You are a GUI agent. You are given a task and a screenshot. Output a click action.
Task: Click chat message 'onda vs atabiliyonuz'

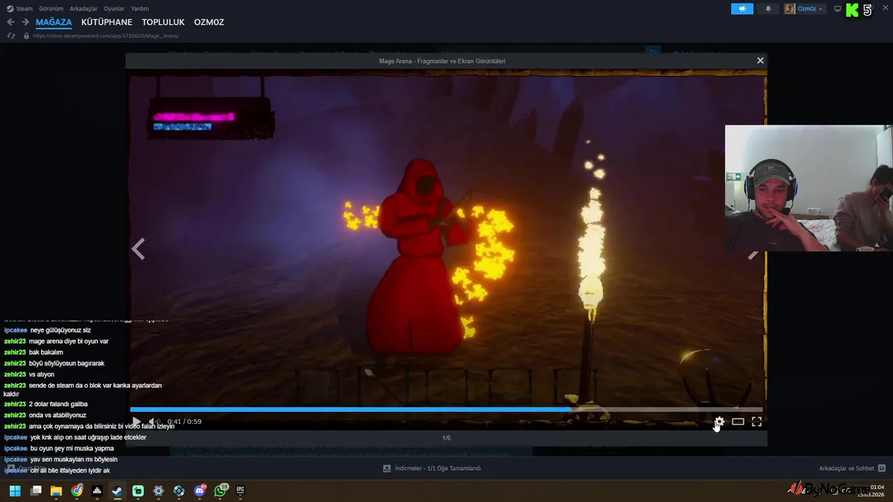click(57, 416)
